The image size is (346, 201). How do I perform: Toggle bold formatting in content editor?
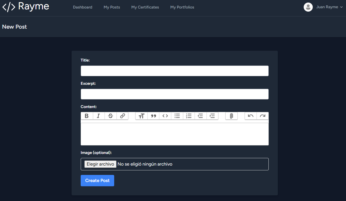click(87, 116)
